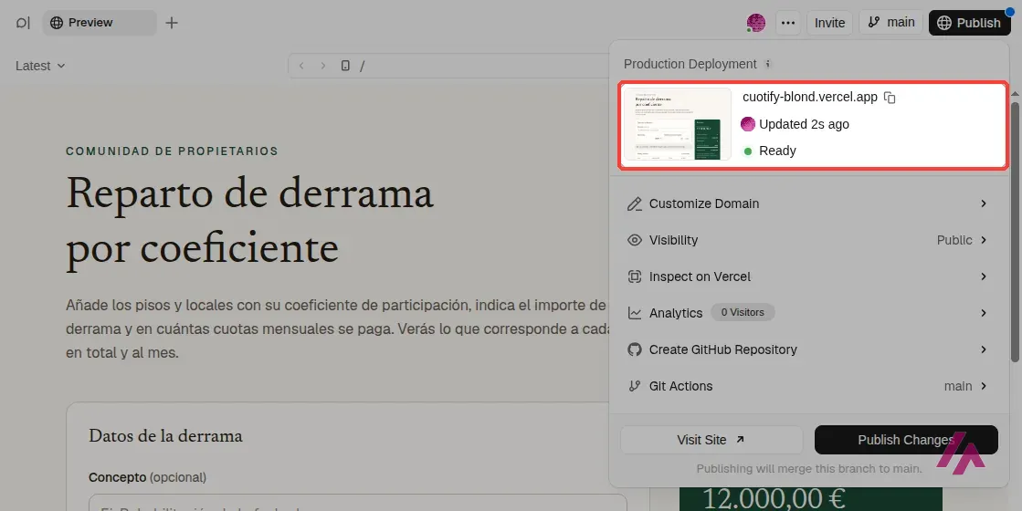Click the Reparto de derrama heading
Image resolution: width=1022 pixels, height=511 pixels.
[x=249, y=220]
